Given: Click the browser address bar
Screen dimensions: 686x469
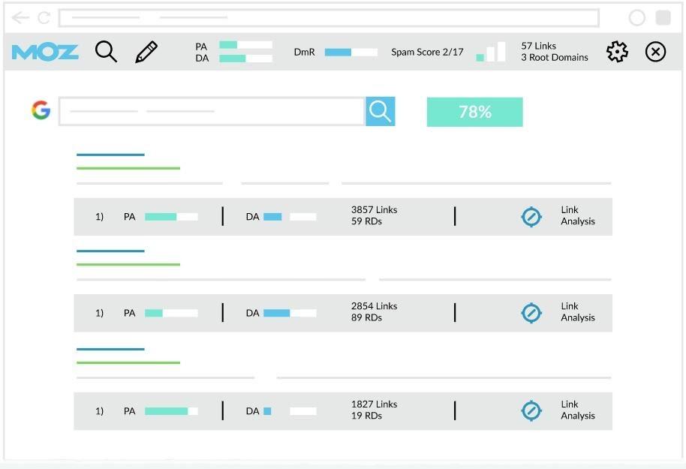Looking at the screenshot, I should pos(329,17).
